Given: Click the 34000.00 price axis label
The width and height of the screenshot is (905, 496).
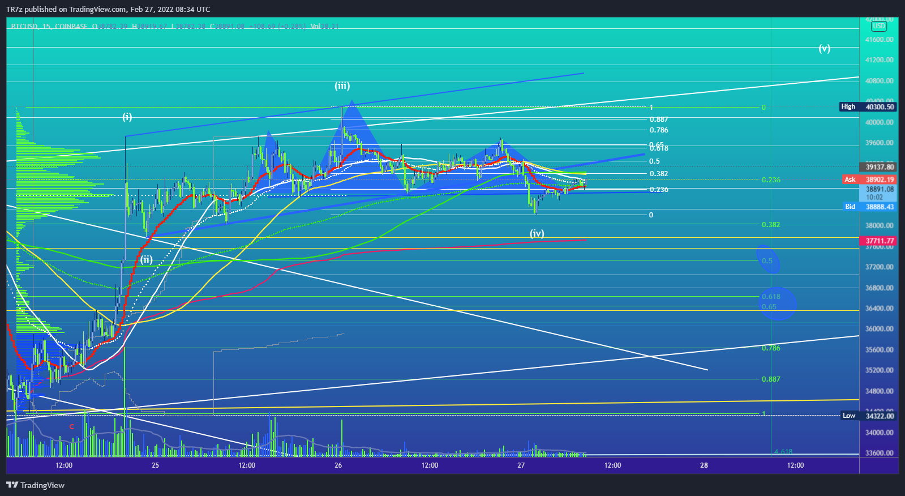Looking at the screenshot, I should pos(880,433).
